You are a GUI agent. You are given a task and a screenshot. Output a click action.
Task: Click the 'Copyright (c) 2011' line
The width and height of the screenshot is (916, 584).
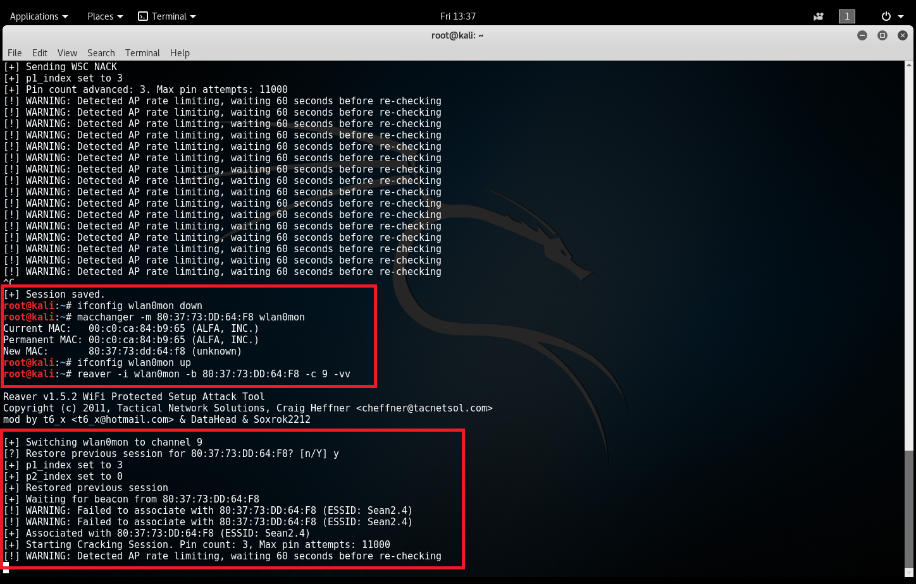click(x=248, y=408)
